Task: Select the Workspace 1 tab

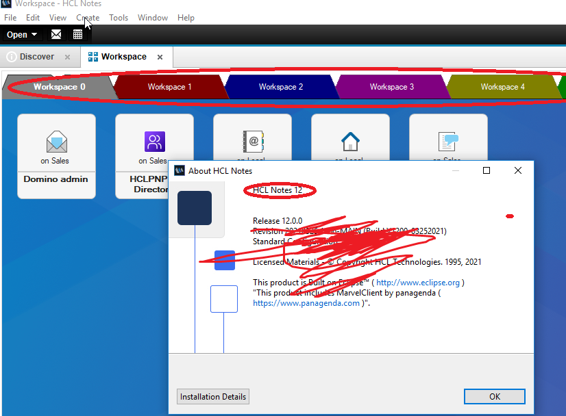Action: click(x=169, y=87)
